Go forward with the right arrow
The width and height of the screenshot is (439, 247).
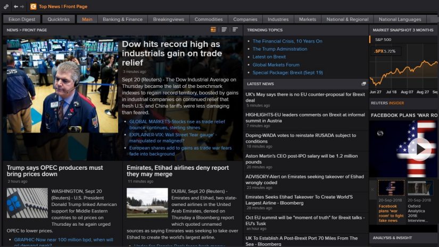click(22, 6)
